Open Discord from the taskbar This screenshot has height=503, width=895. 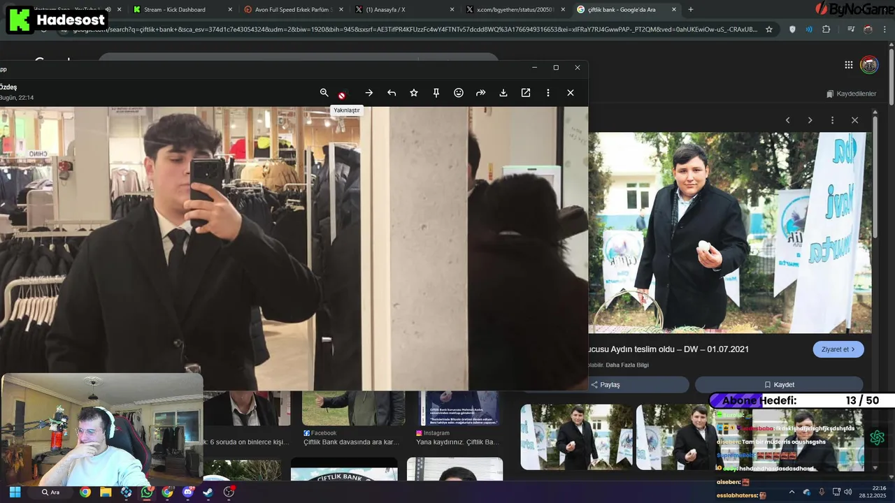point(187,492)
